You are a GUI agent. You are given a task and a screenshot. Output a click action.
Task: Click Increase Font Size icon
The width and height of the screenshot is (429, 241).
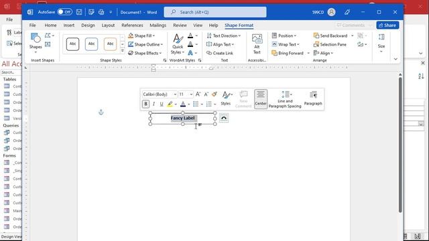[198, 94]
